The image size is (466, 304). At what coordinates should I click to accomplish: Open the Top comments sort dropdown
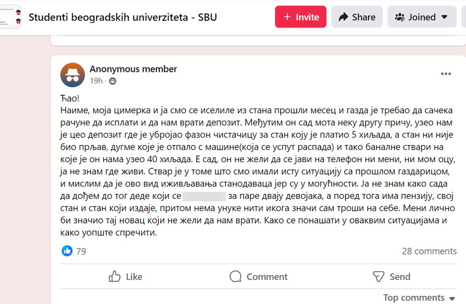point(419,298)
